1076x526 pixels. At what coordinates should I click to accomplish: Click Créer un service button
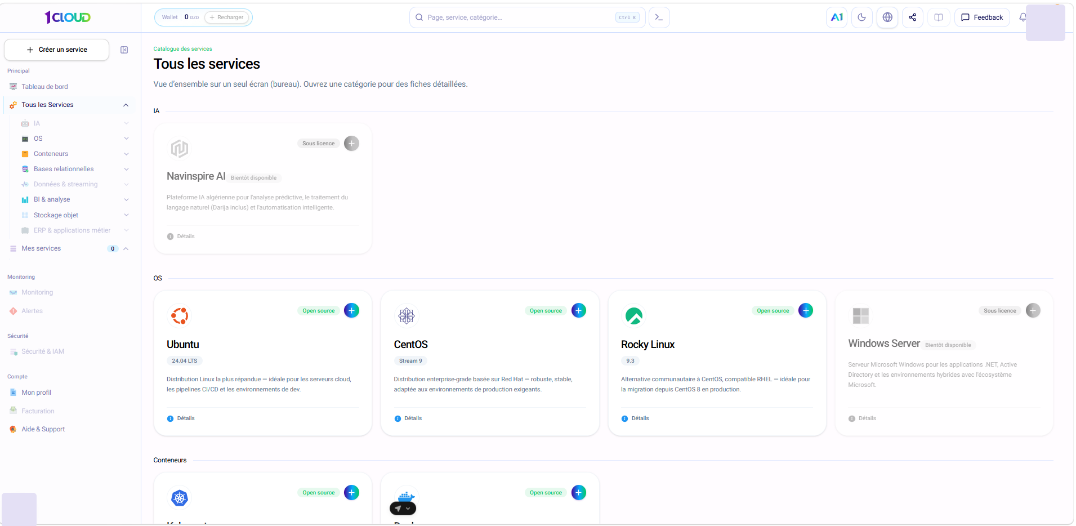pos(57,50)
